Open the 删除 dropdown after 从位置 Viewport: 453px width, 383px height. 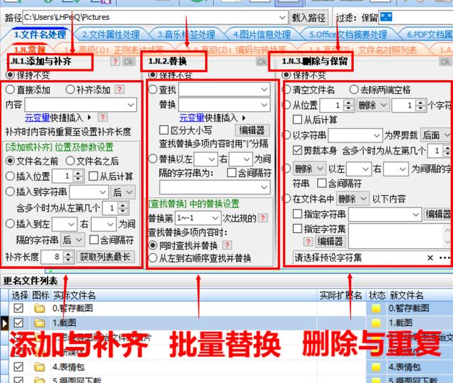click(373, 105)
